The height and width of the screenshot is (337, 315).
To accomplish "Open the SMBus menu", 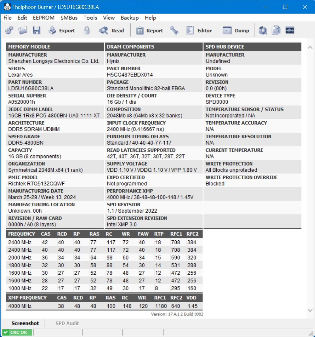I will [x=69, y=18].
